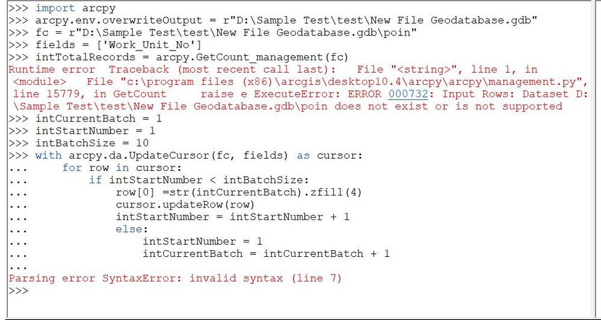This screenshot has height=320, width=601.
Task: Click 'intCurrentBatch = intCurrentBatch + 1' line
Action: point(266,253)
